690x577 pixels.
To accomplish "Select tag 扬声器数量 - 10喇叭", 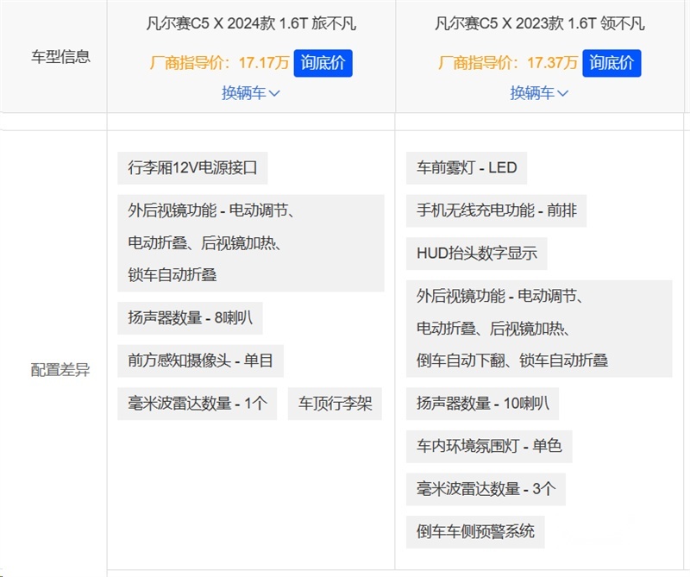I will click(x=482, y=403).
